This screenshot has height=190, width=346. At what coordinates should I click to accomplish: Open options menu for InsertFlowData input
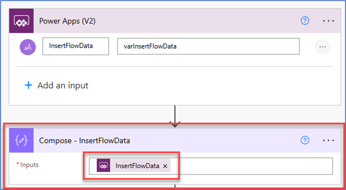tap(322, 47)
